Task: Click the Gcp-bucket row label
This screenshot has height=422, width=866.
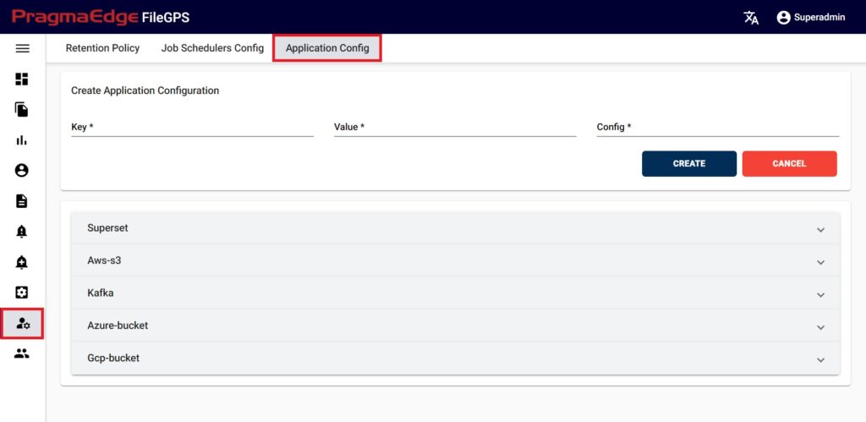Action: pyautogui.click(x=113, y=358)
